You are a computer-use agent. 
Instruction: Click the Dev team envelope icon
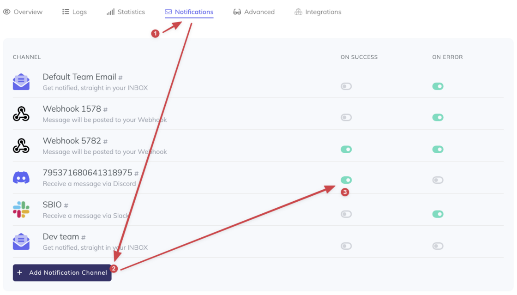(21, 241)
